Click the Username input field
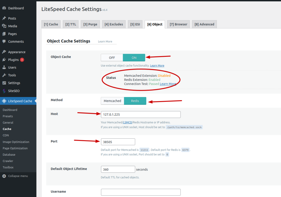Screen dimensions: 281x197 (x=141, y=192)
